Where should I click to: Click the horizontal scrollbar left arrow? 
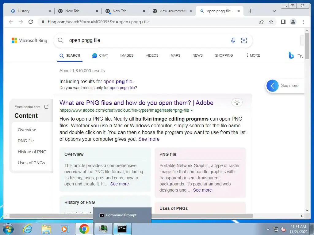coord(7,216)
